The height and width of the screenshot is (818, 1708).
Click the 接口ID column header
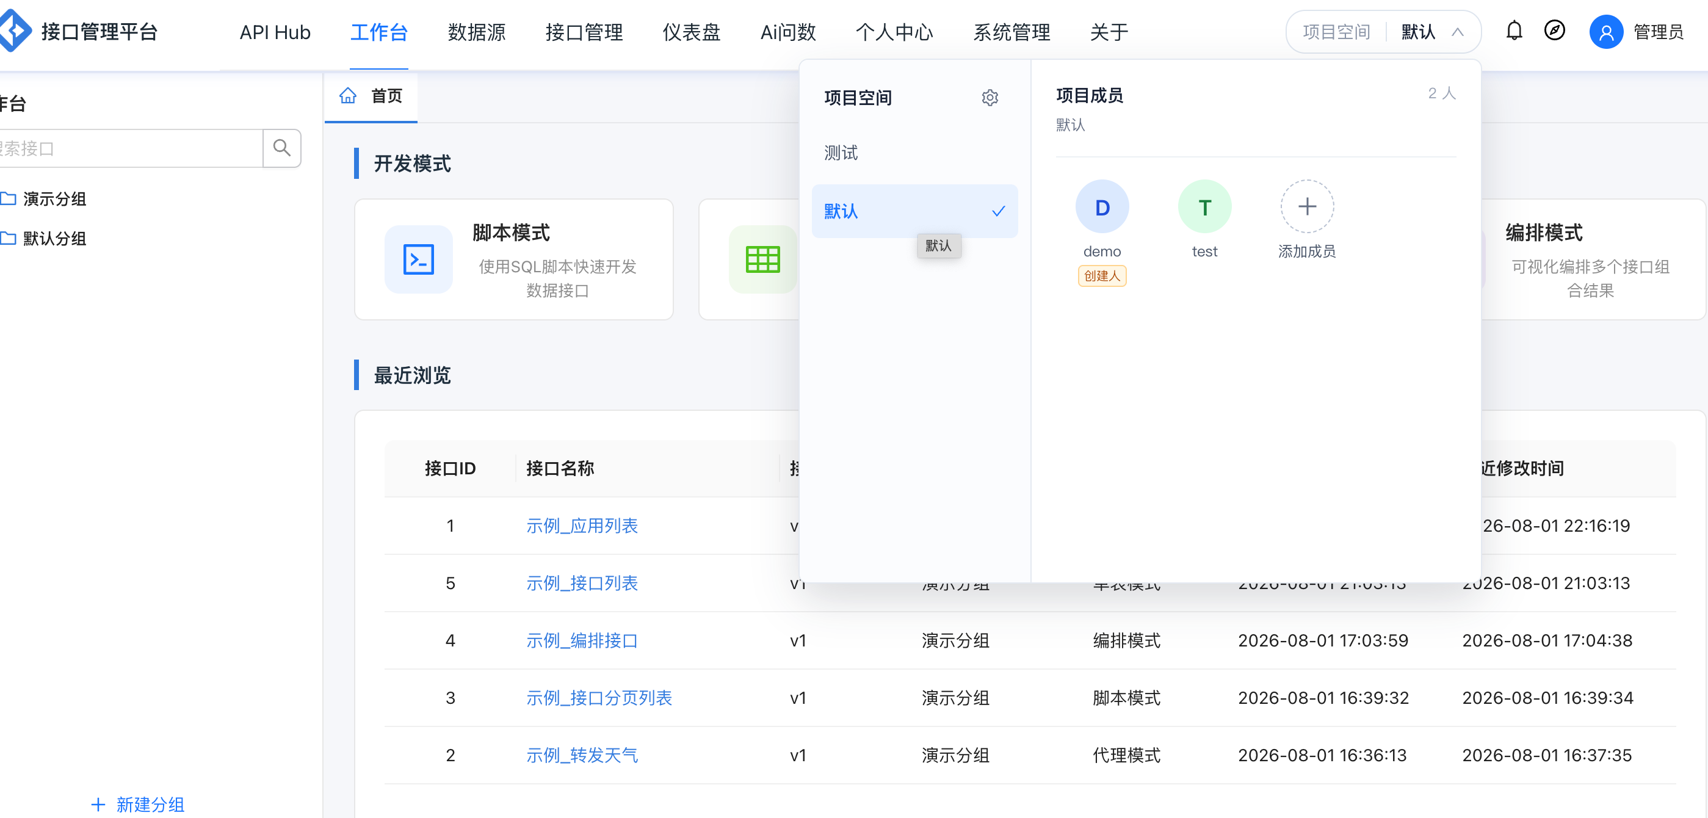(451, 469)
